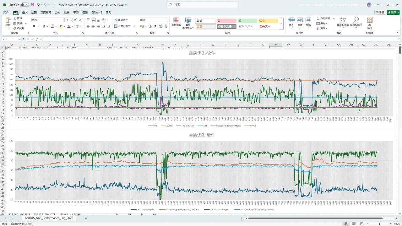Click the Add-ins (加载项) icon
The width and height of the screenshot is (402, 226).
click(x=370, y=20)
